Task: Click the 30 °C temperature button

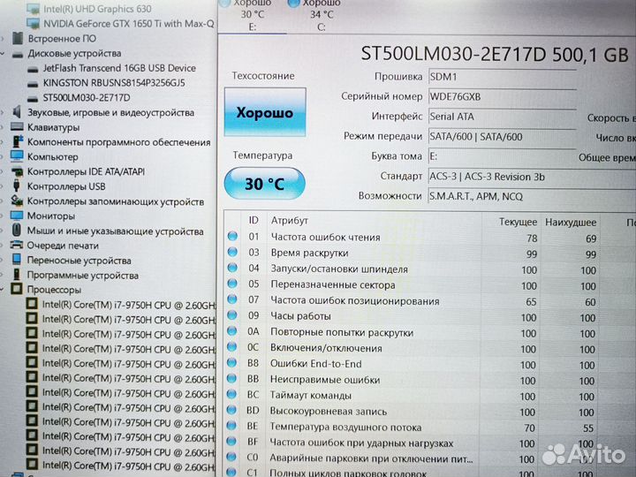Action: [x=264, y=184]
